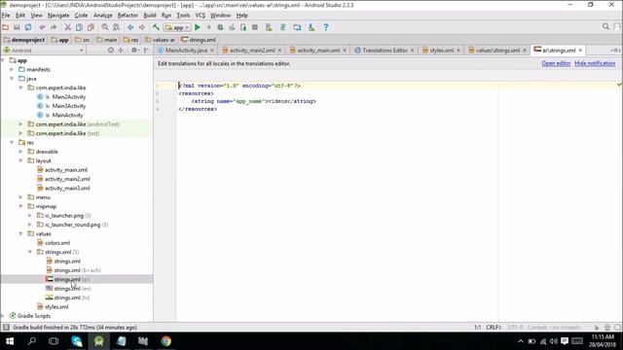Screen dimensions: 623x350
Task: Switch to styles.xml tab
Action: pos(441,51)
